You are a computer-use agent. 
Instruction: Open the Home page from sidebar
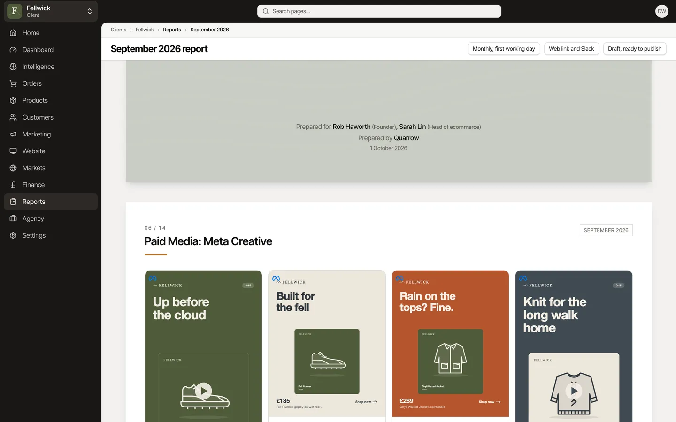(x=51, y=33)
